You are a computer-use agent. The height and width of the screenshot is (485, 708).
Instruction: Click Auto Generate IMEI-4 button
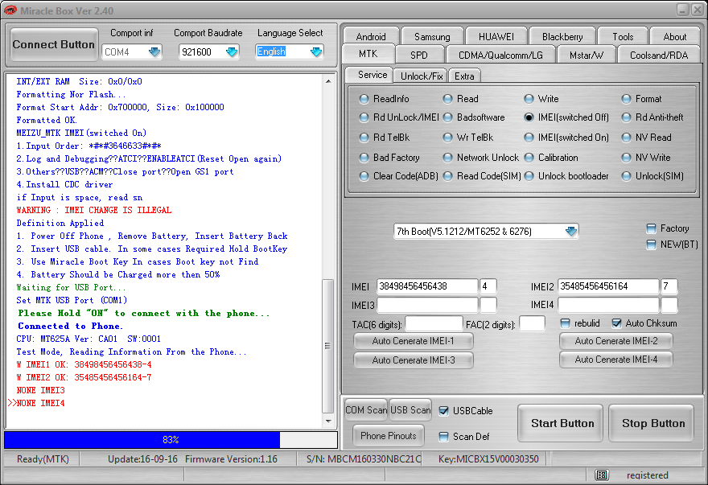coord(616,360)
